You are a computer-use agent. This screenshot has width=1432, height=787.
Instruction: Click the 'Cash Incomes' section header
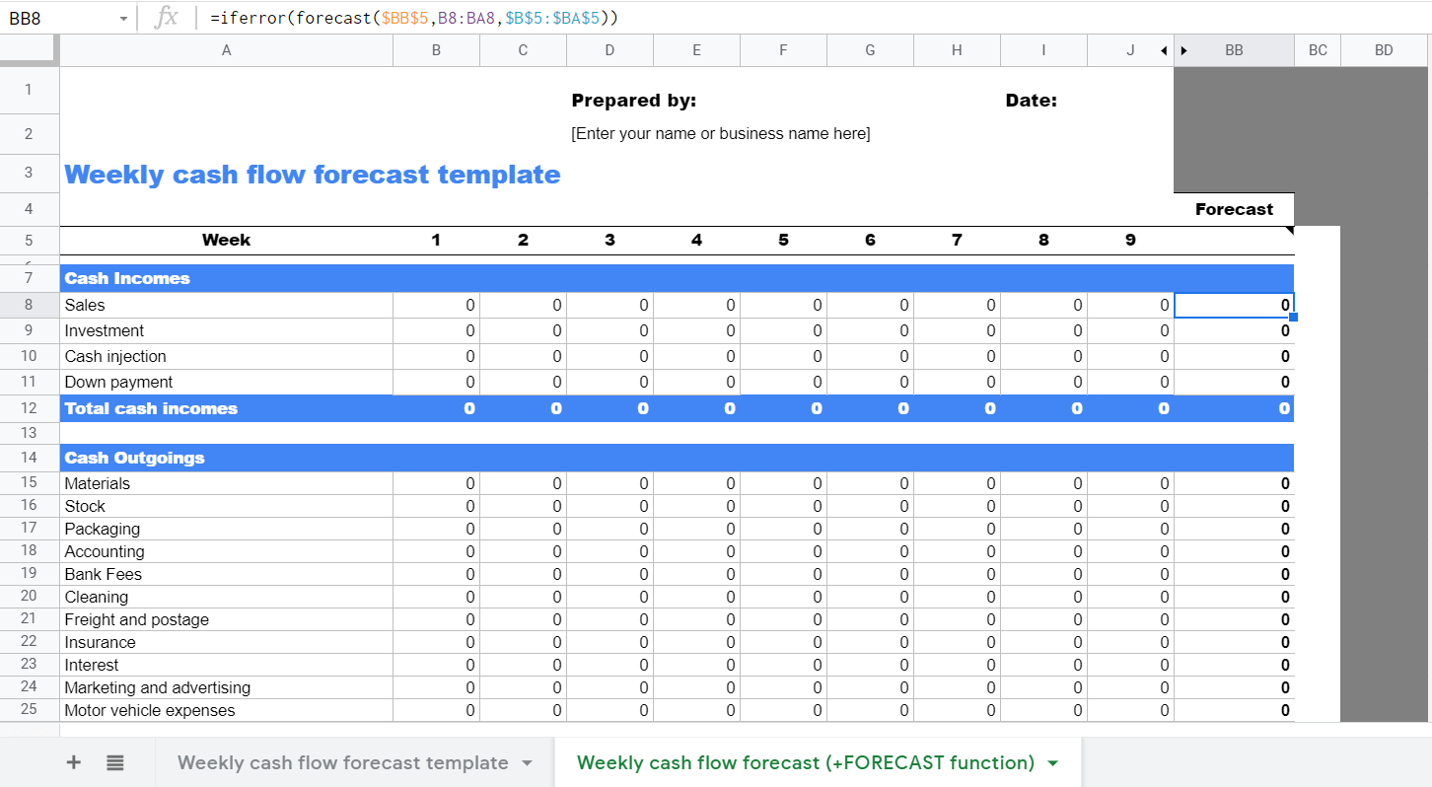[x=127, y=278]
